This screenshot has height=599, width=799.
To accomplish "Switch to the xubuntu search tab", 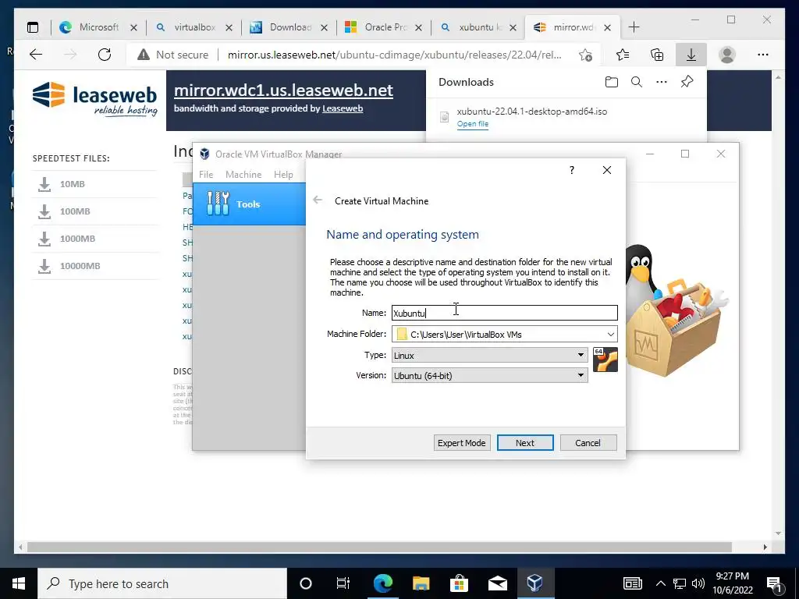I will tap(479, 27).
